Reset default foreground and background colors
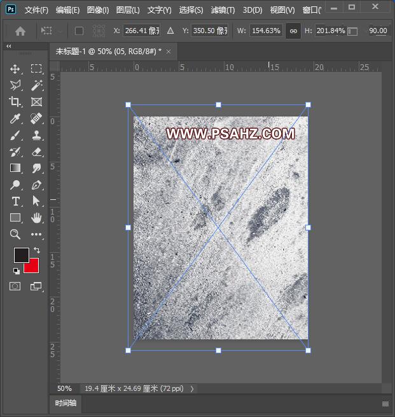The image size is (395, 417). [x=16, y=271]
